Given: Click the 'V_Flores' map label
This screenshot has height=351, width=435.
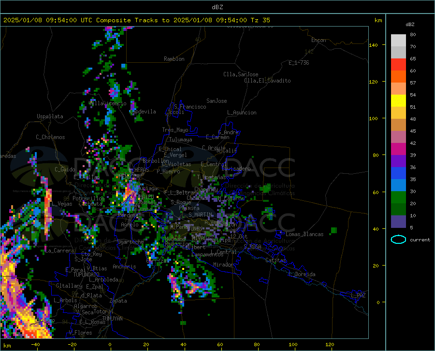Looking at the screenshot, I should [80, 333].
